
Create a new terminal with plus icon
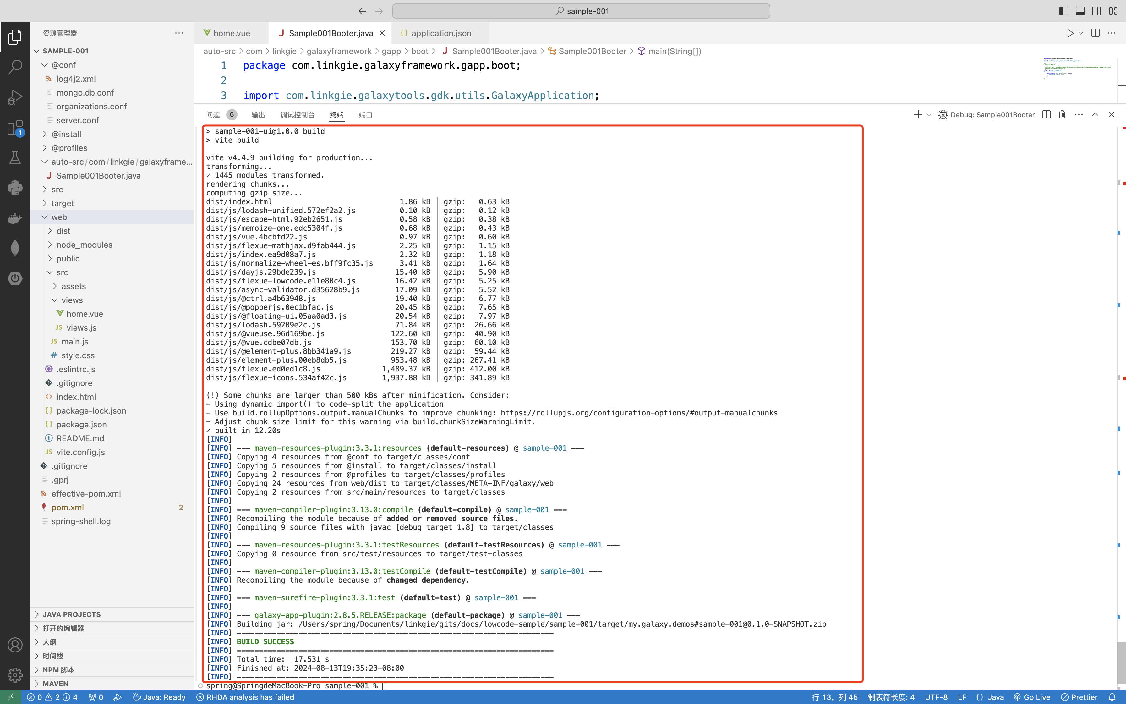pyautogui.click(x=918, y=114)
